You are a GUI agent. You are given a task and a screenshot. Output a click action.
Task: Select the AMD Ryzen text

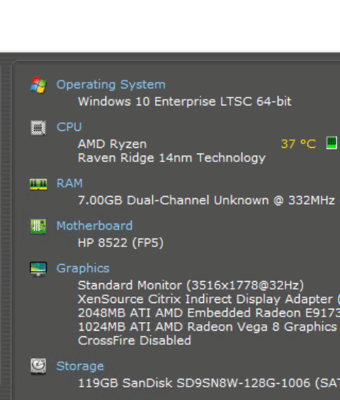coord(113,144)
